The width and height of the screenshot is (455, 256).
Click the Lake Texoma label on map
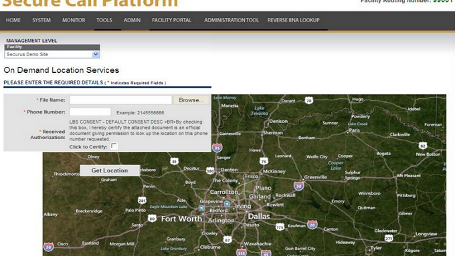pyautogui.click(x=260, y=110)
